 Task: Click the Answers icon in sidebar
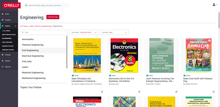click(x=3, y=20)
